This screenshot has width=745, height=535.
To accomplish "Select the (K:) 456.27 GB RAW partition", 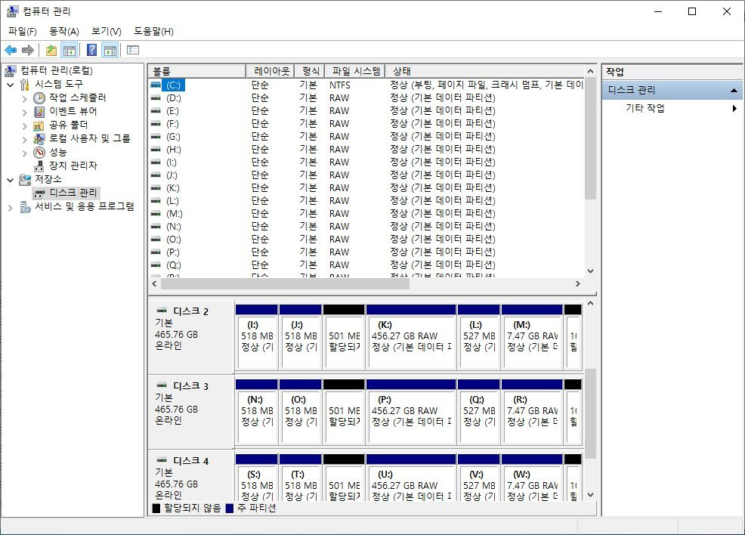I will pyautogui.click(x=411, y=337).
